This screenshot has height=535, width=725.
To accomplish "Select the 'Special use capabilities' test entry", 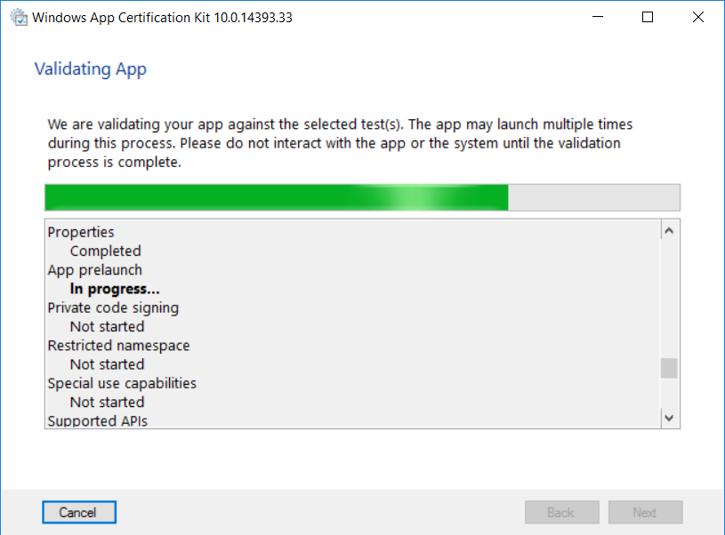I will click(x=122, y=383).
